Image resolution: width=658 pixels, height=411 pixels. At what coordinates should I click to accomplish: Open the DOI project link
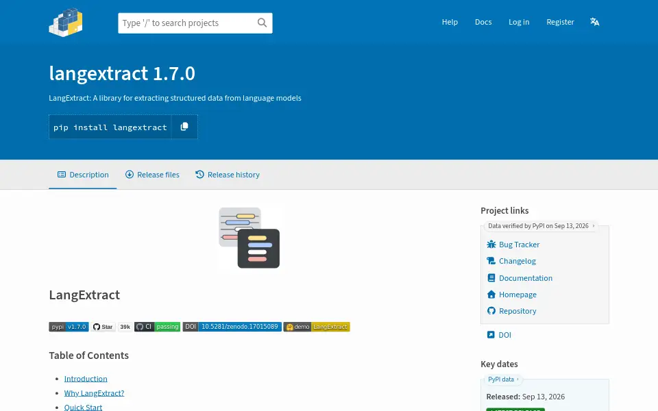click(x=505, y=335)
